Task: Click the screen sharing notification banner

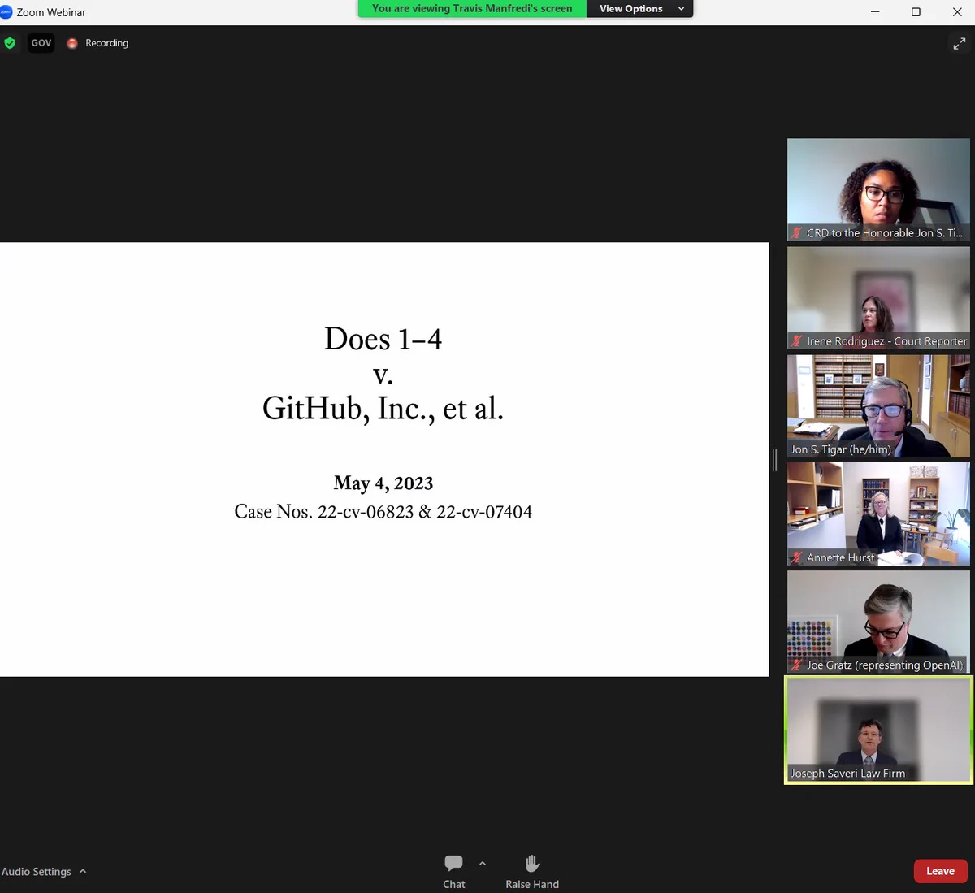Action: [x=472, y=9]
